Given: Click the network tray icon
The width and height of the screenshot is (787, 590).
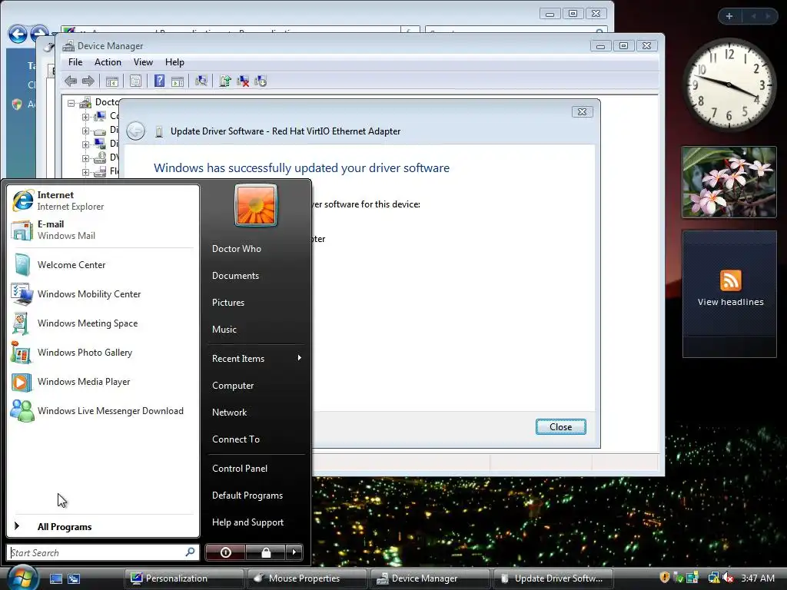Looking at the screenshot, I should pos(714,578).
